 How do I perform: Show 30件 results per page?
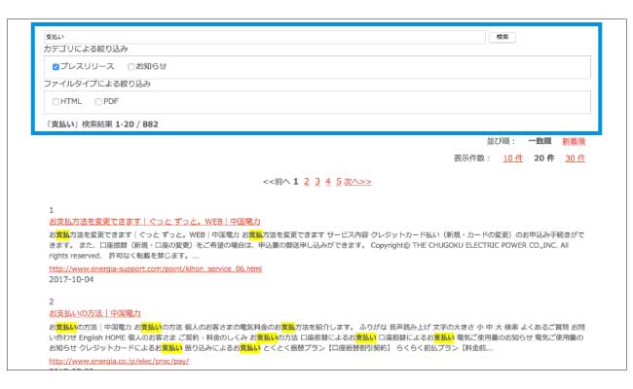click(x=575, y=158)
